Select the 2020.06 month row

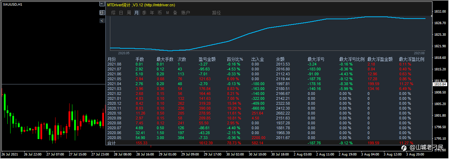pyautogui.click(x=269, y=133)
